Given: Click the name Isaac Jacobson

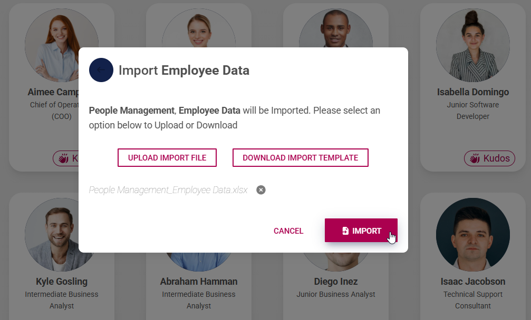Looking at the screenshot, I should click(x=473, y=281).
